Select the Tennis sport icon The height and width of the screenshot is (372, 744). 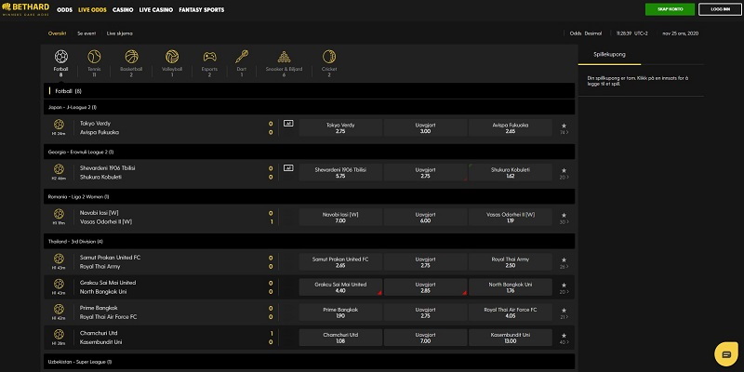pos(94,57)
